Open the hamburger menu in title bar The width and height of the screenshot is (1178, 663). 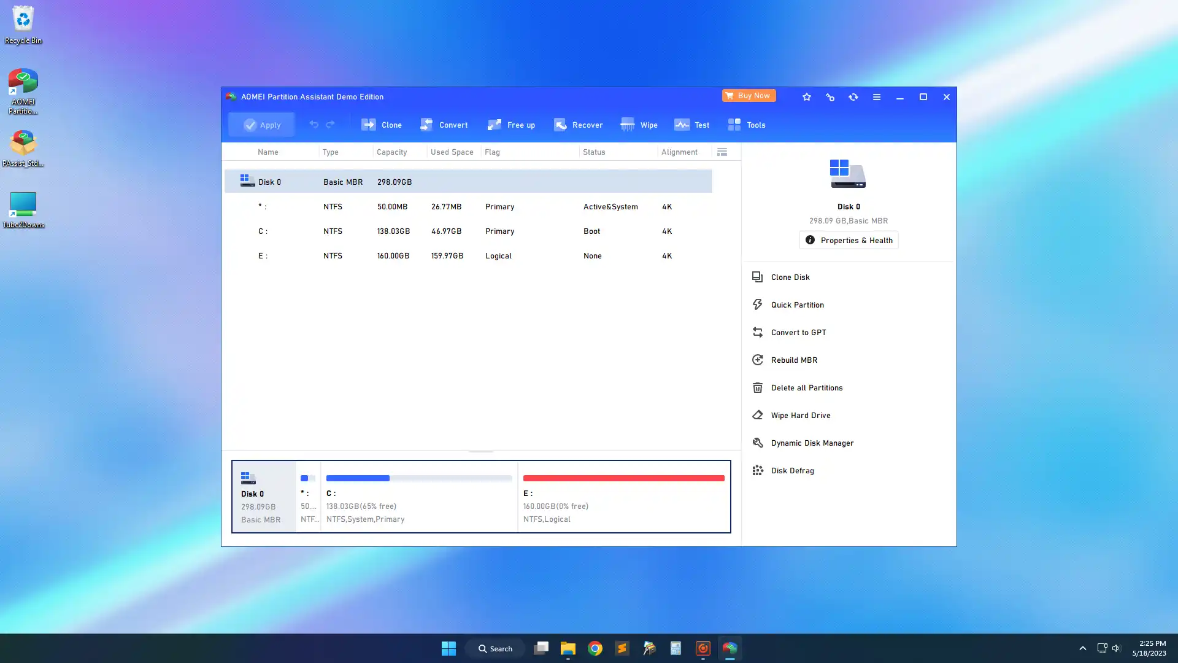pyautogui.click(x=877, y=97)
